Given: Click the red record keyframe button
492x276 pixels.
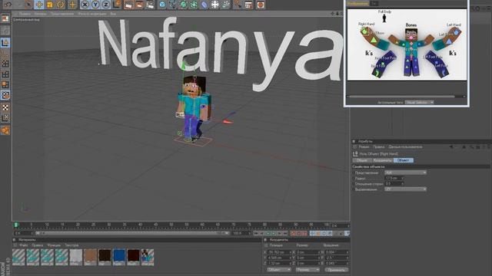Looking at the screenshot, I should (x=294, y=233).
